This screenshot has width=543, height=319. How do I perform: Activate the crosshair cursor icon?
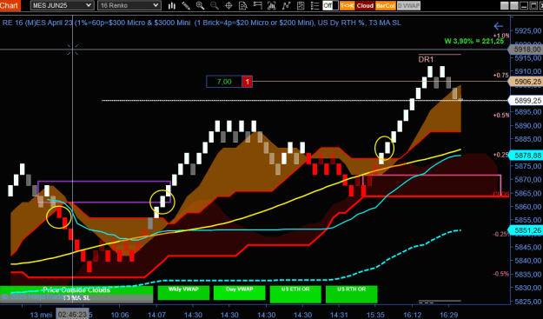coord(228,5)
